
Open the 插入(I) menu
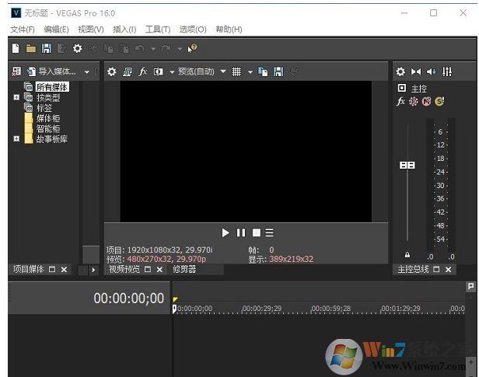(x=124, y=30)
